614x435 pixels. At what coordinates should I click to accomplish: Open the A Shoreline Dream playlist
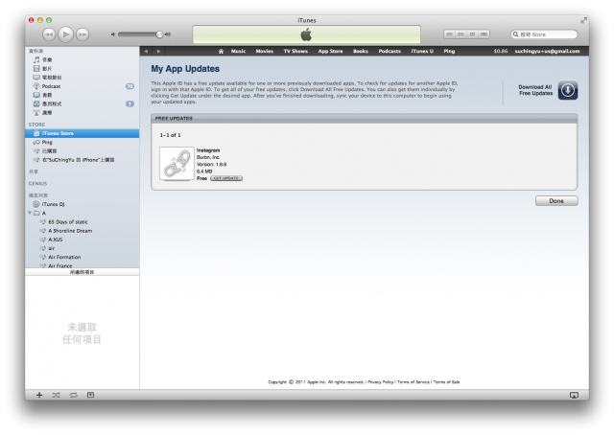(x=82, y=231)
